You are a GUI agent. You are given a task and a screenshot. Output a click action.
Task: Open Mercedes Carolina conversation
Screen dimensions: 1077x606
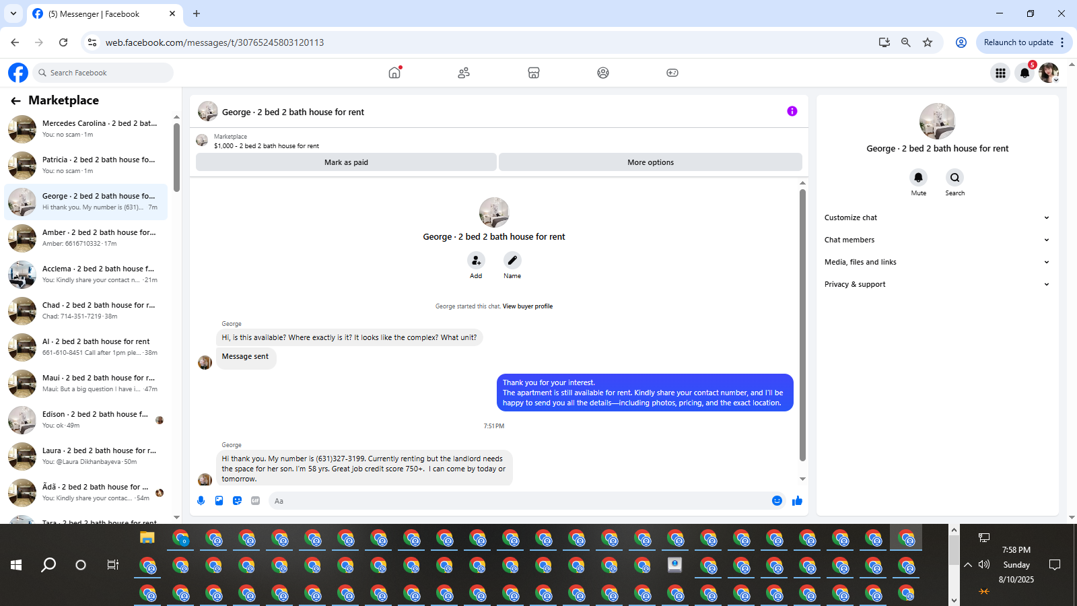[x=86, y=129]
